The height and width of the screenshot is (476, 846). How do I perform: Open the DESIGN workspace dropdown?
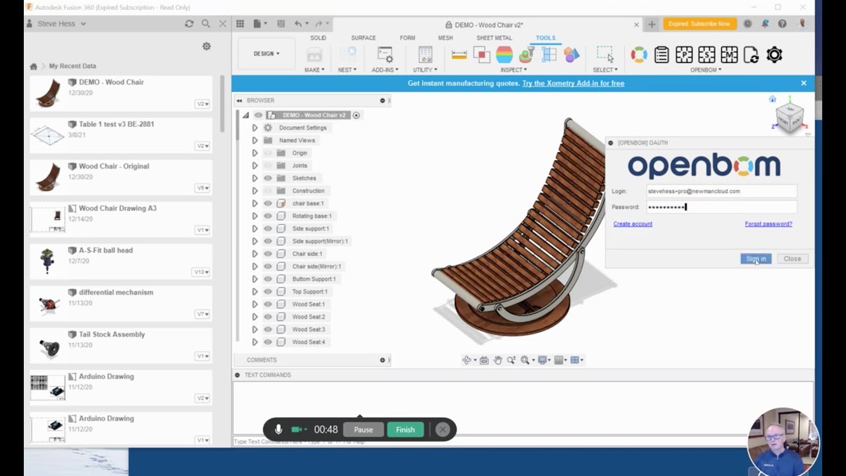(266, 54)
